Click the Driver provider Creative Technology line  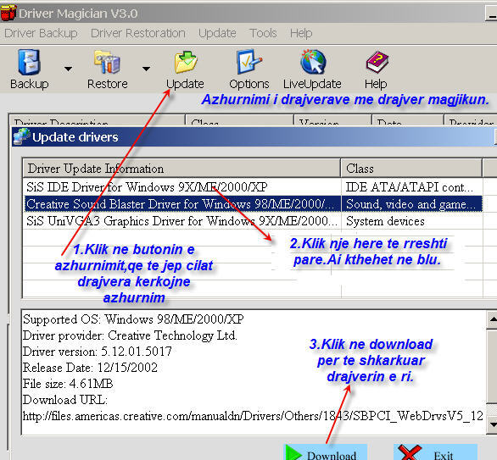point(130,335)
